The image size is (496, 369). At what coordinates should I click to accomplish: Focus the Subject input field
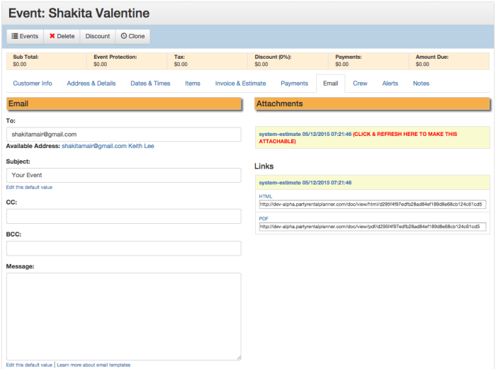(x=123, y=175)
